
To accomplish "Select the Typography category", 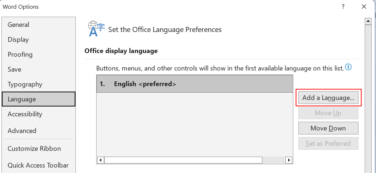I will click(25, 84).
